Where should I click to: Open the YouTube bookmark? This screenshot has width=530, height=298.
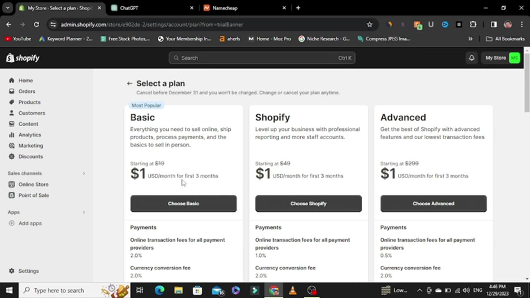click(18, 38)
